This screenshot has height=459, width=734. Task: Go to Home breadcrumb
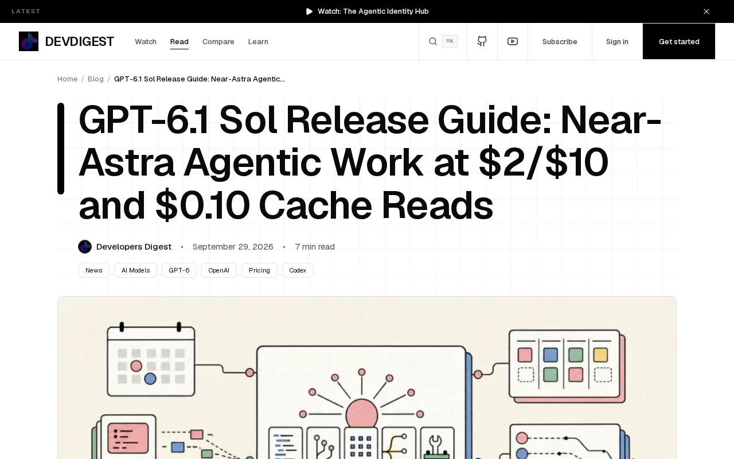click(67, 79)
